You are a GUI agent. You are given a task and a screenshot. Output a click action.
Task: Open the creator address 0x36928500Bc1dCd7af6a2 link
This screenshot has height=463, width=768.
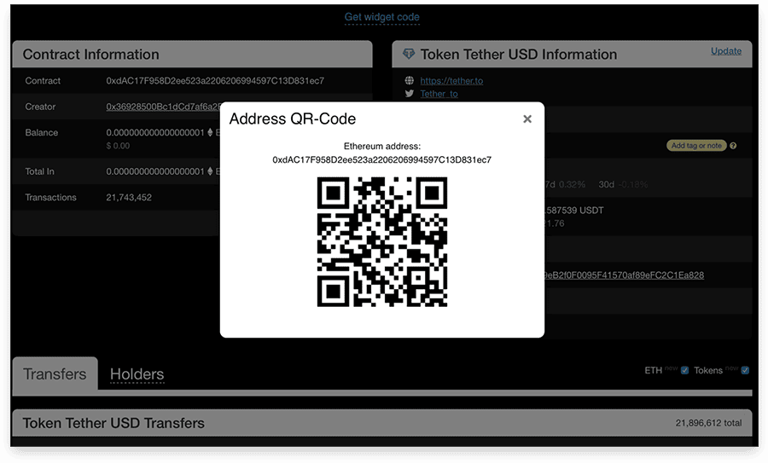163,107
